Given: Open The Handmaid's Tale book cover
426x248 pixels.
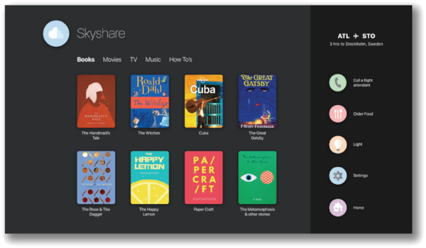Looking at the screenshot, I should pos(96,102).
